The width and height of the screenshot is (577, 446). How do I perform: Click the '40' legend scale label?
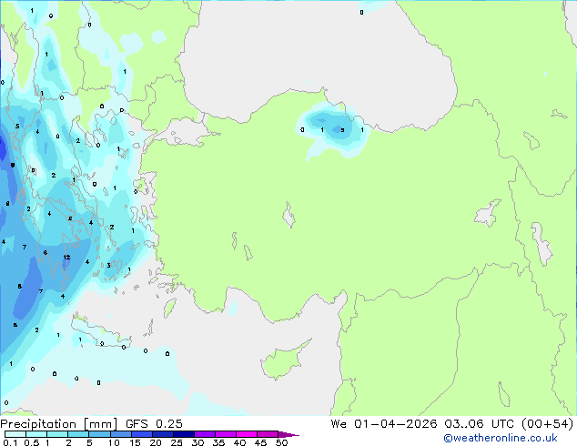coord(239,442)
